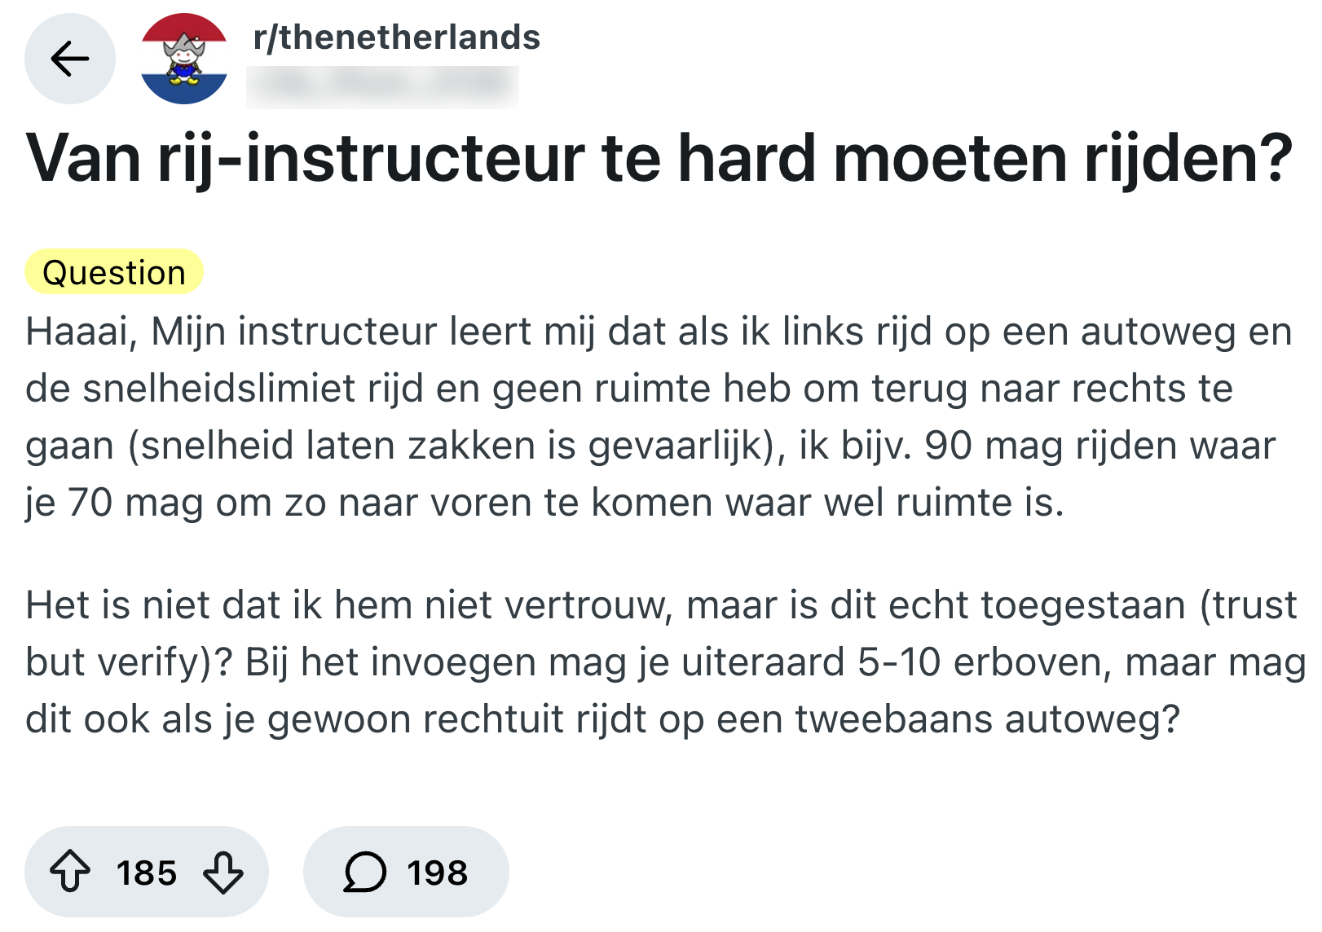The width and height of the screenshot is (1322, 932).
Task: Click the word 'snelheidslimiet' in the post
Action: (219, 389)
